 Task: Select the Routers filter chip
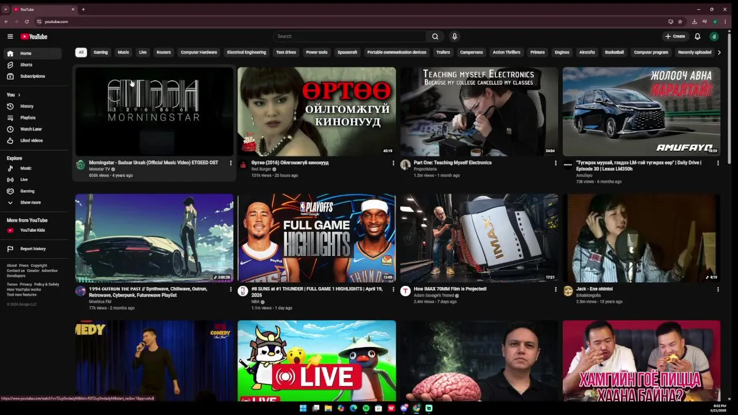(164, 52)
